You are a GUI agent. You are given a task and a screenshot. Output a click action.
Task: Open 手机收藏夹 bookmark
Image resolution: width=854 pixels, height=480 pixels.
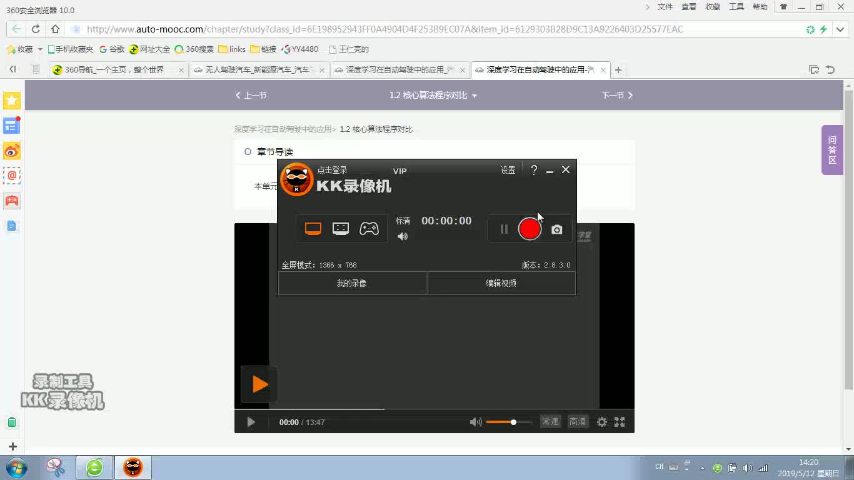[x=70, y=49]
